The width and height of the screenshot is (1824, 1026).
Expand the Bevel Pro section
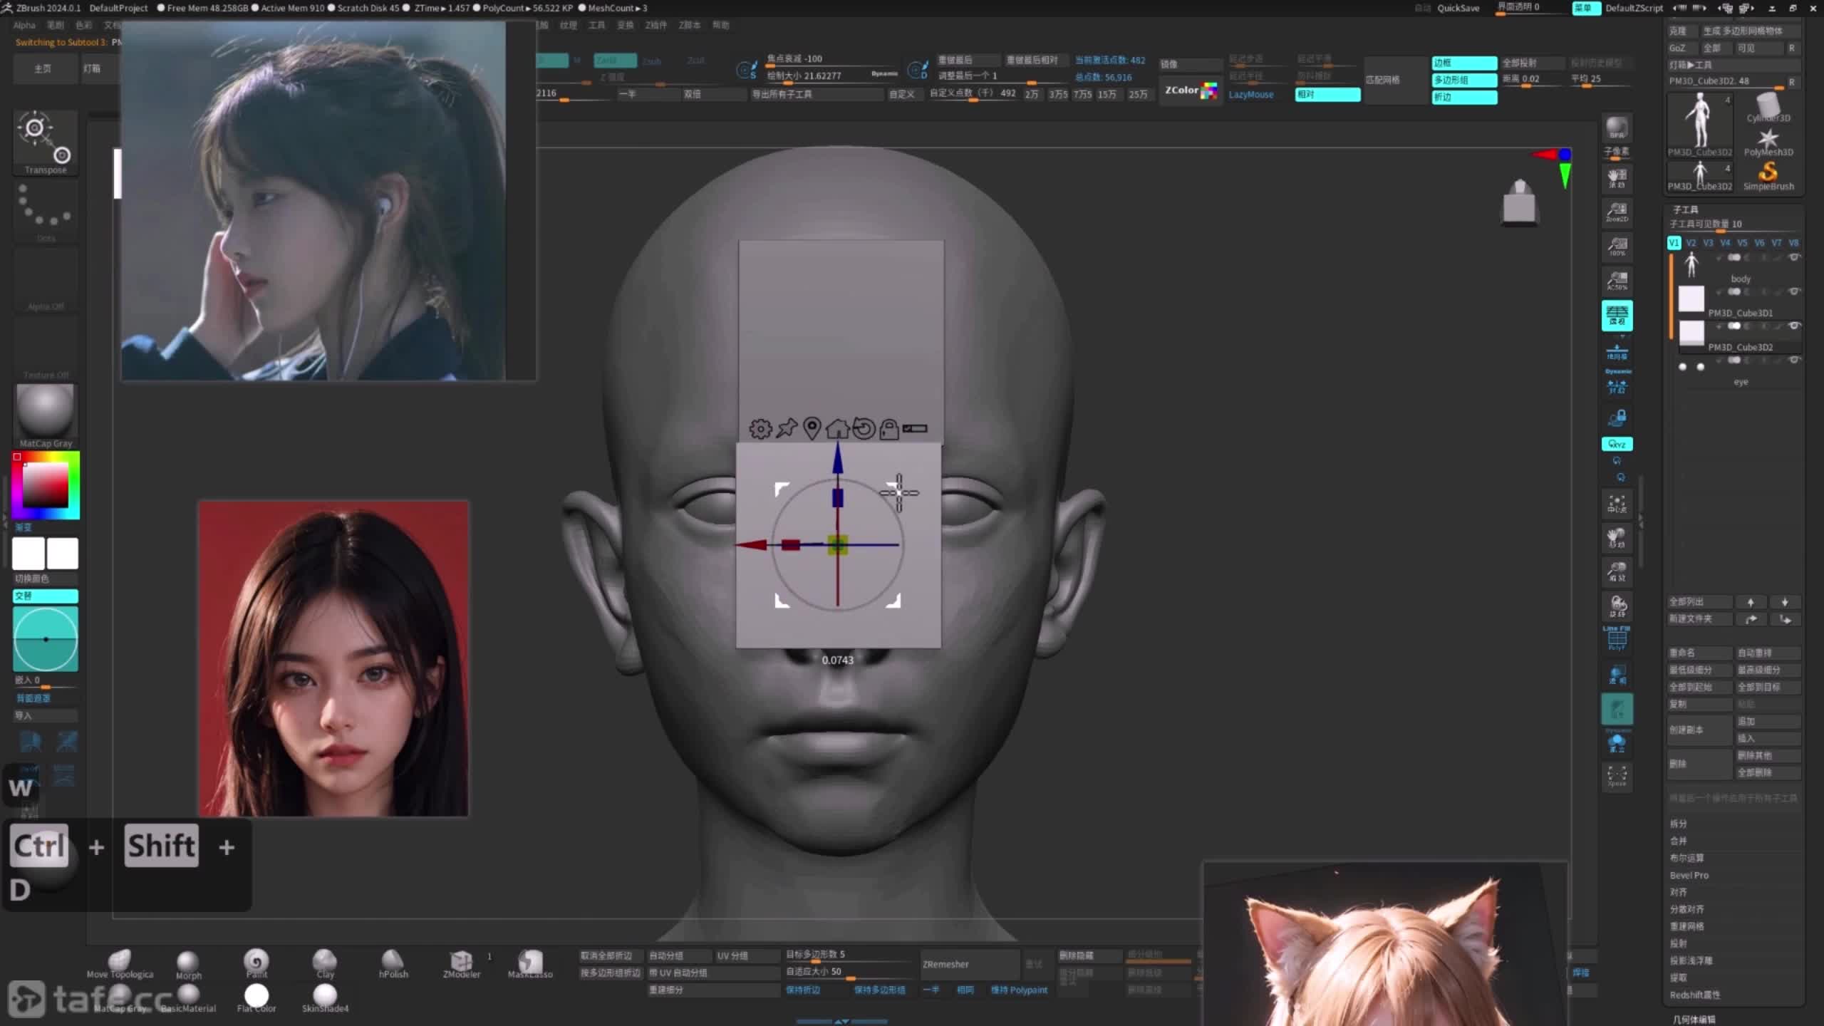pos(1689,875)
